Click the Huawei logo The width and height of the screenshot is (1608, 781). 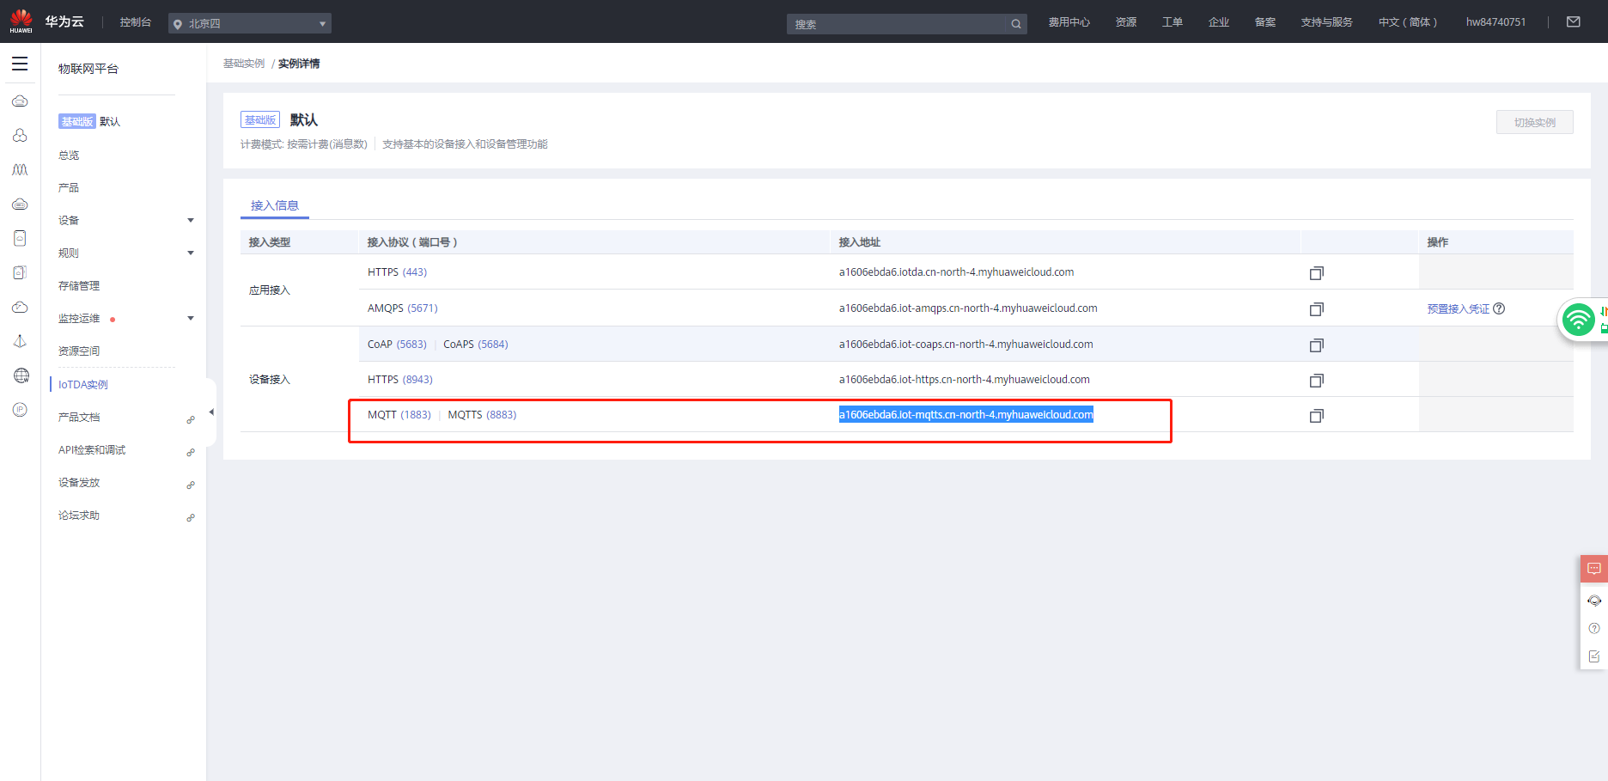click(x=21, y=21)
